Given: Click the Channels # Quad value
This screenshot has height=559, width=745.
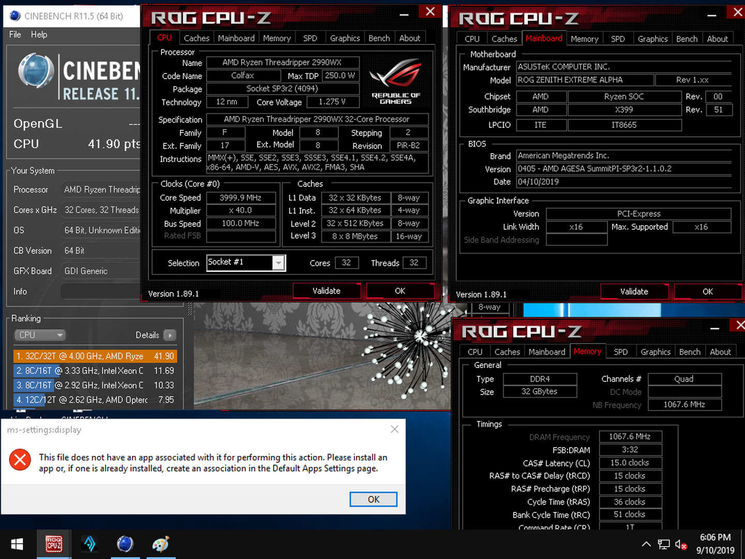Looking at the screenshot, I should click(x=684, y=379).
